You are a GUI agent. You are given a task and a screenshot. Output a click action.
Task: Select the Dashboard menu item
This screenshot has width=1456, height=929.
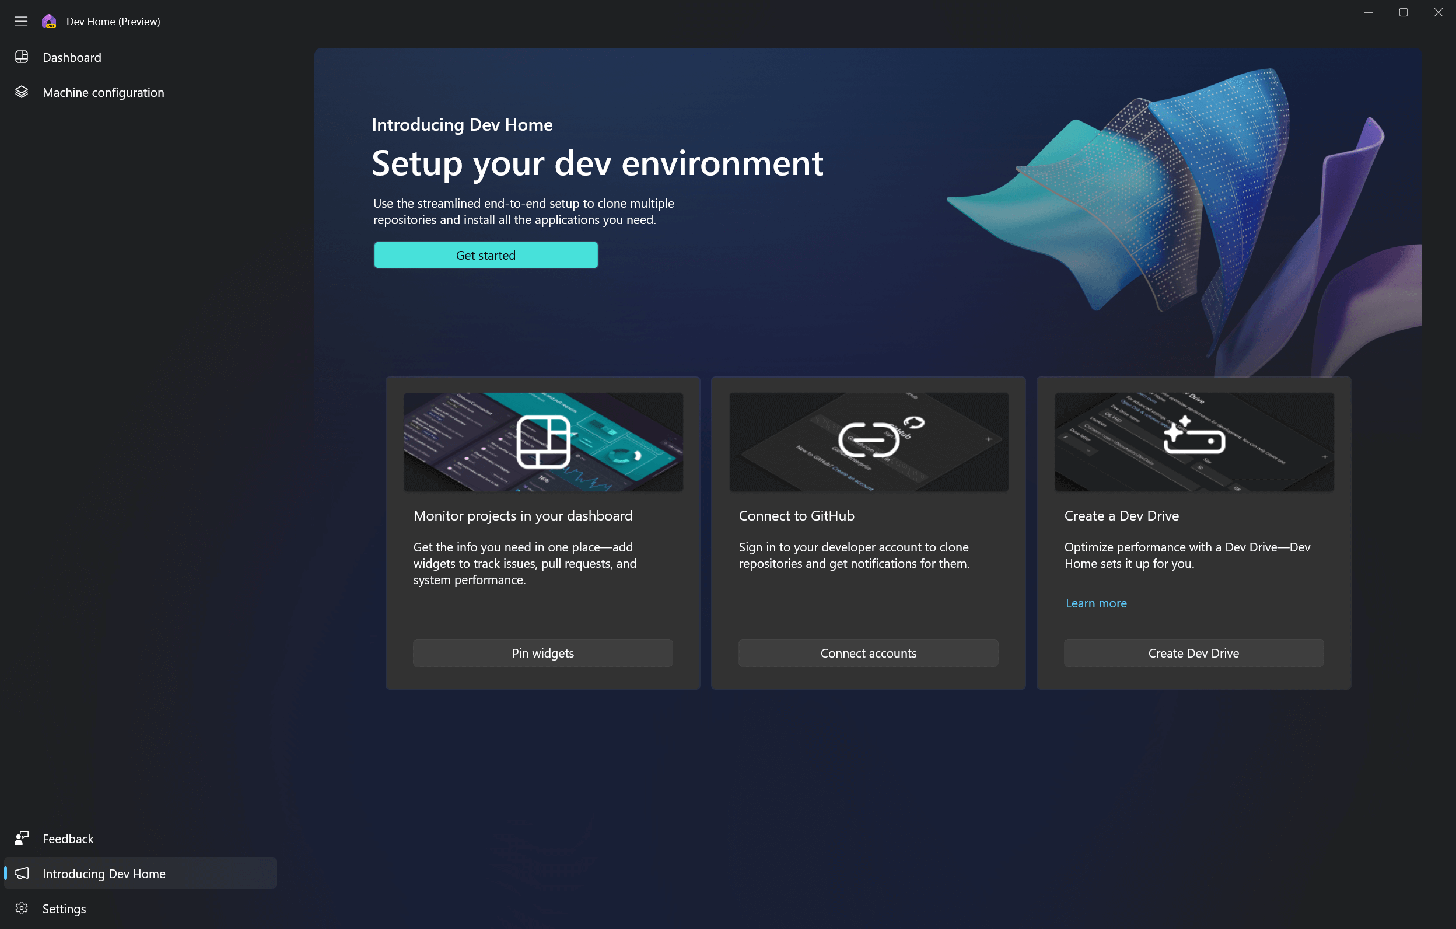71,57
